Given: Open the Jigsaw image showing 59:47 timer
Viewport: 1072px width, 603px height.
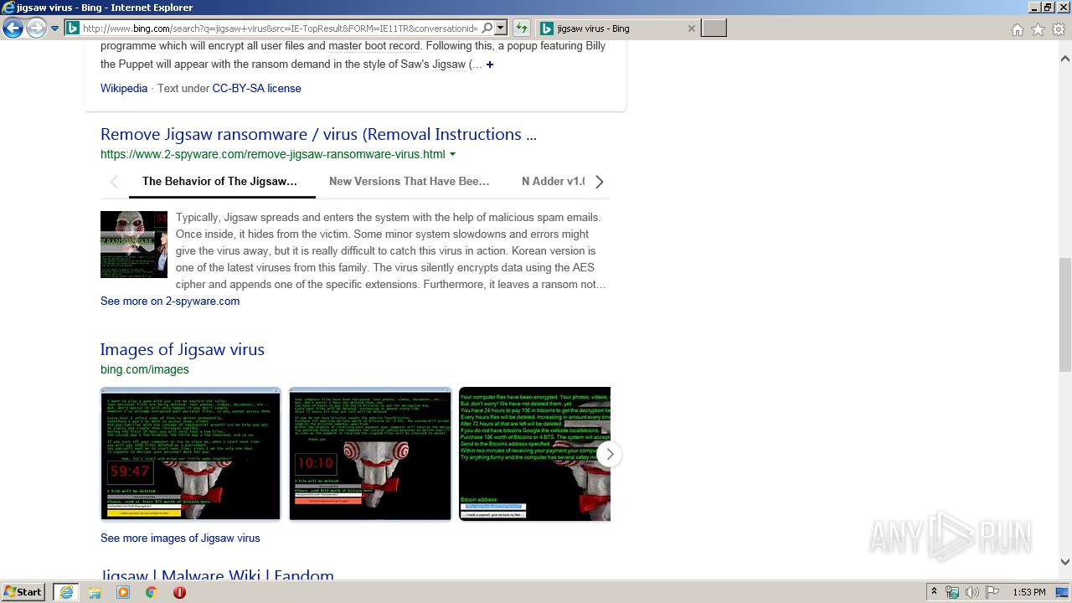Looking at the screenshot, I should pos(191,454).
